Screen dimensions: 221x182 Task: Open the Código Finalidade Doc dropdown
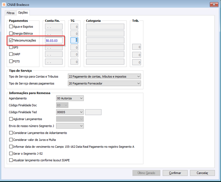point(62,105)
